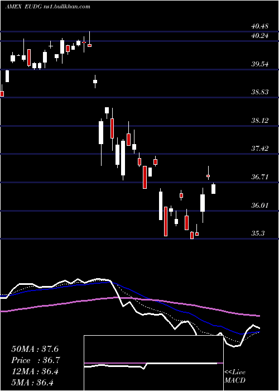Click the 5MA : 36.4 reading
The height and width of the screenshot is (391, 279).
click(x=32, y=382)
